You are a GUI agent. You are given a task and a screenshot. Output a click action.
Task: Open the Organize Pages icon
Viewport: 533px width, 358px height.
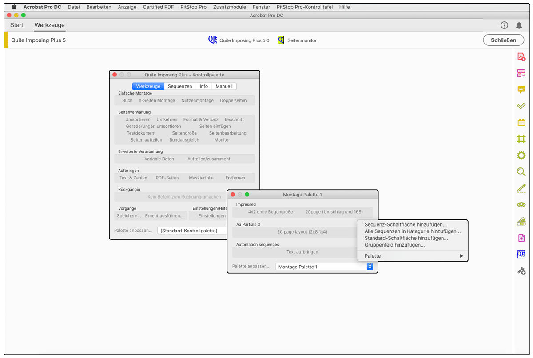point(521,73)
